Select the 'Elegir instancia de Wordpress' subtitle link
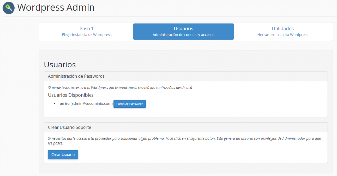The width and height of the screenshot is (337, 176). tap(87, 35)
